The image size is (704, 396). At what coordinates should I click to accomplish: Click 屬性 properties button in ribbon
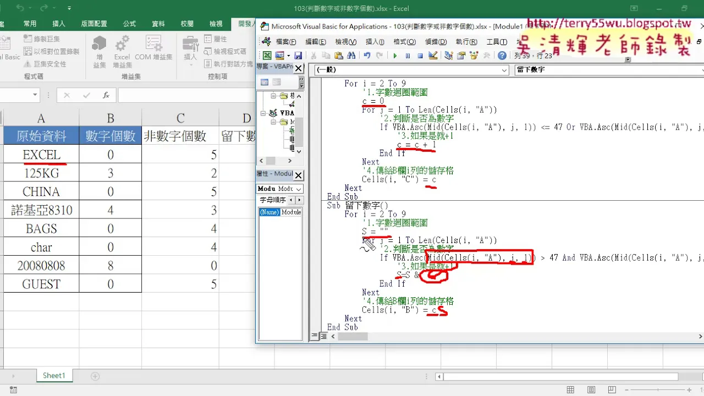point(215,39)
